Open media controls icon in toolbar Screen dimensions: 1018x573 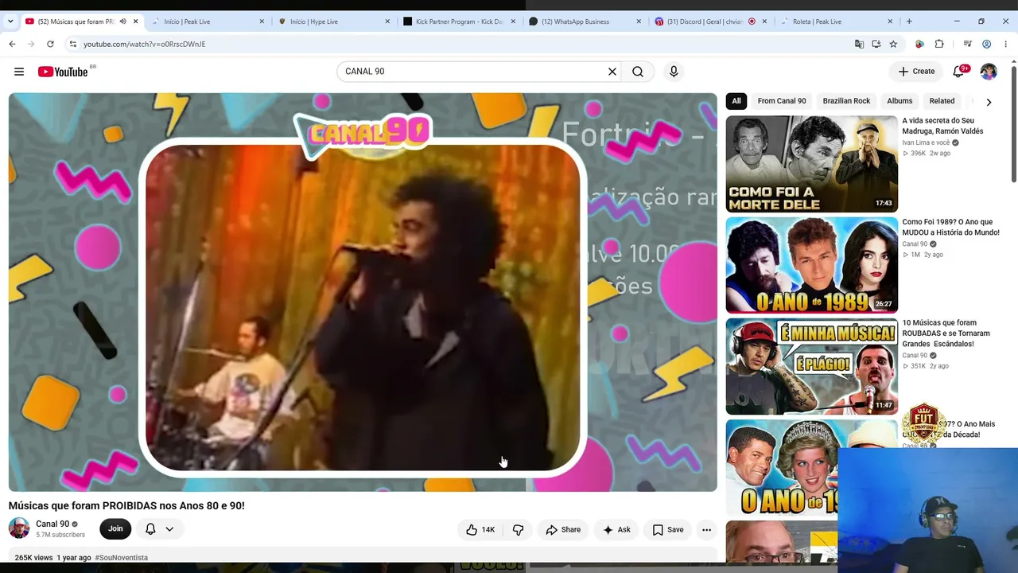(967, 44)
